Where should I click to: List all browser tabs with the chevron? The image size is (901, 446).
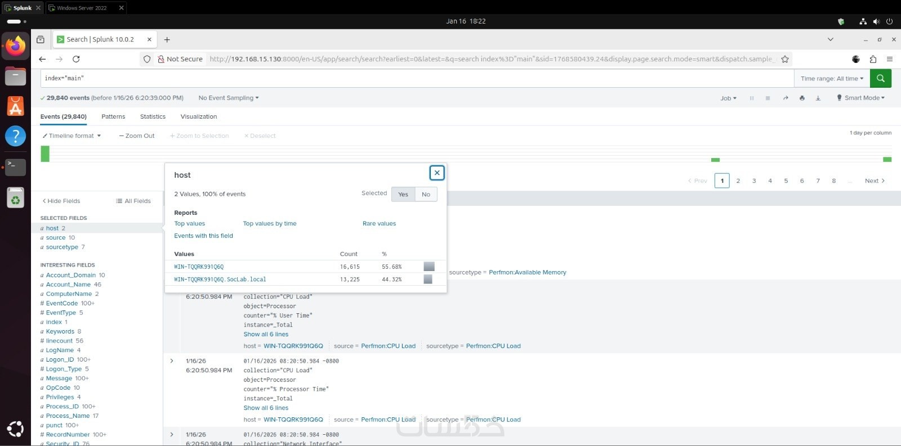(830, 39)
